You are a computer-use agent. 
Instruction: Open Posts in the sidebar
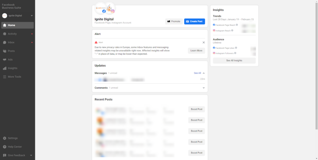17,51
